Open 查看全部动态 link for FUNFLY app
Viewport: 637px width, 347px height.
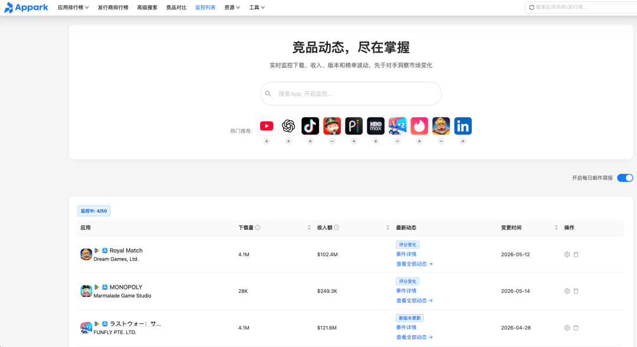[415, 337]
